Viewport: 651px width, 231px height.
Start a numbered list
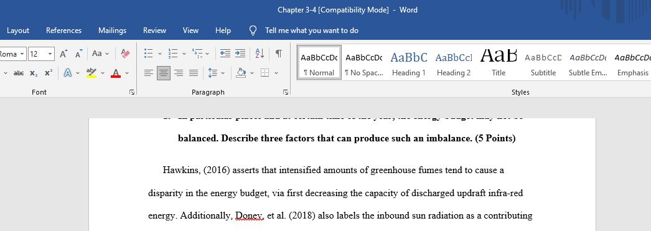click(173, 54)
